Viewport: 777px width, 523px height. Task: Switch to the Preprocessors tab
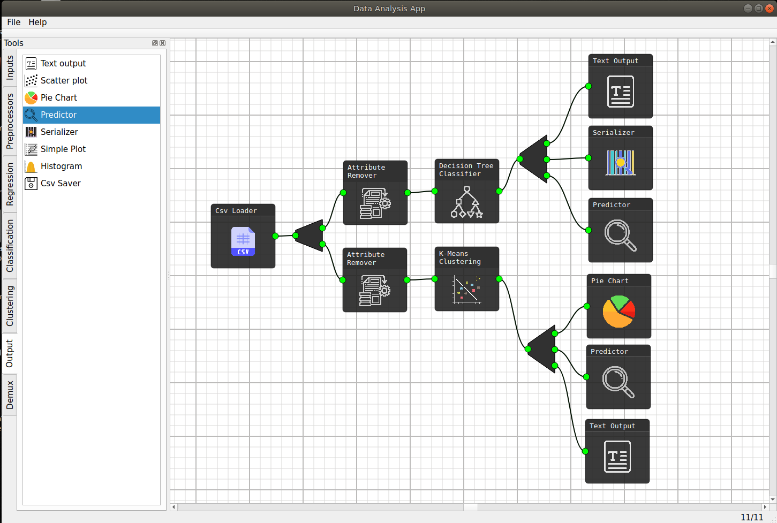[10, 121]
